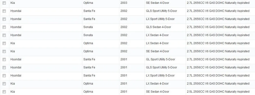Click the Sonata model cell in GLS Sedan row
The image size is (255, 95).
click(x=88, y=27)
